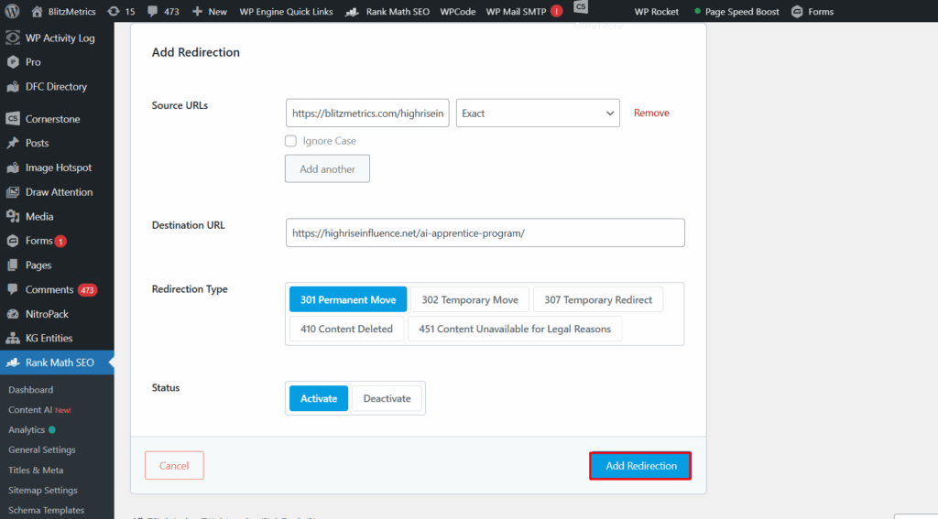This screenshot has width=938, height=519.
Task: Open the New content menu in admin bar
Action: [x=209, y=12]
